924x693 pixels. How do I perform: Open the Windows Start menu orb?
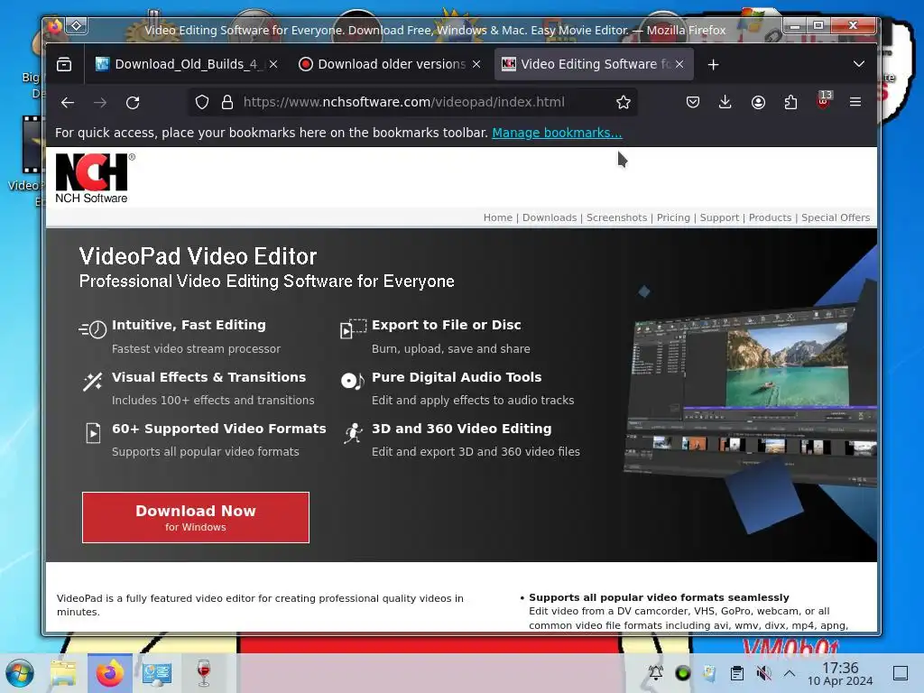pos(20,673)
